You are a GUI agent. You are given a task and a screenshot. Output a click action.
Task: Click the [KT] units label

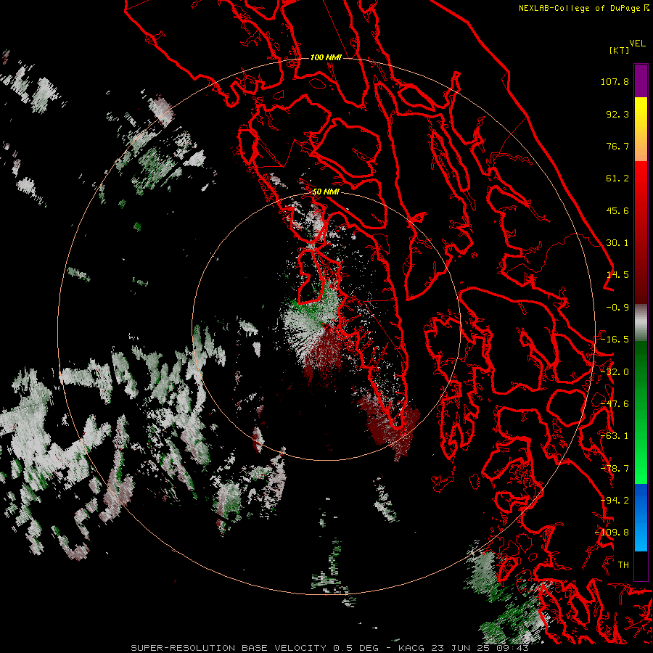tap(619, 50)
